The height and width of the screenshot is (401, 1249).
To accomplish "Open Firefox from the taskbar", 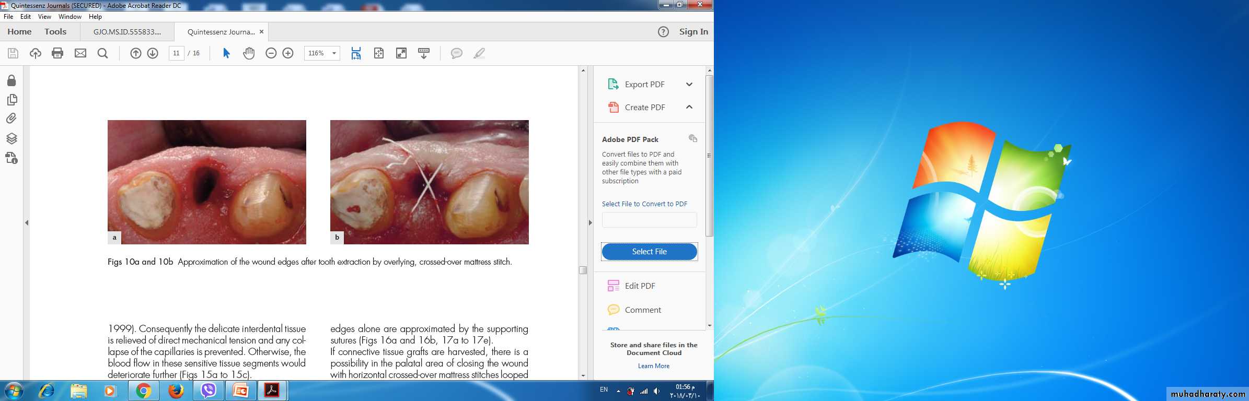I will pyautogui.click(x=176, y=391).
